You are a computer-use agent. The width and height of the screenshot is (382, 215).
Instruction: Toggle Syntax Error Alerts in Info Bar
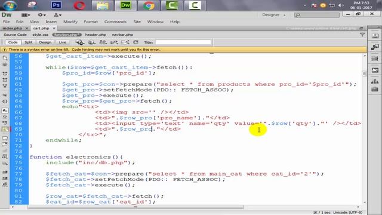click(5, 129)
